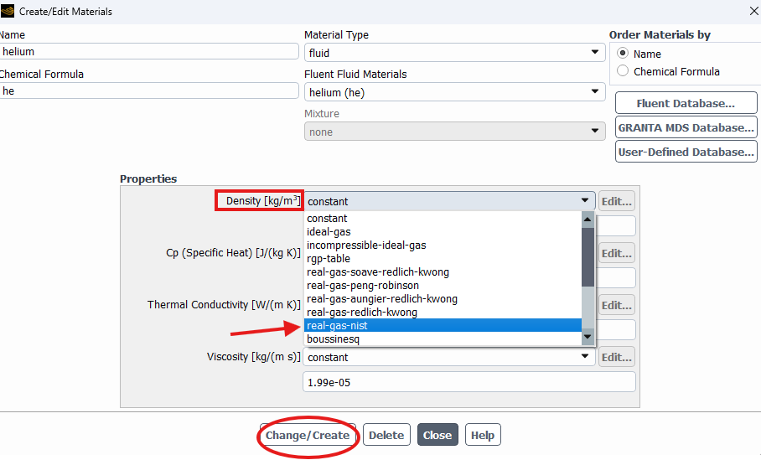The image size is (761, 460).
Task: Click the viscosity value field 1.99e-05
Action: coord(469,382)
